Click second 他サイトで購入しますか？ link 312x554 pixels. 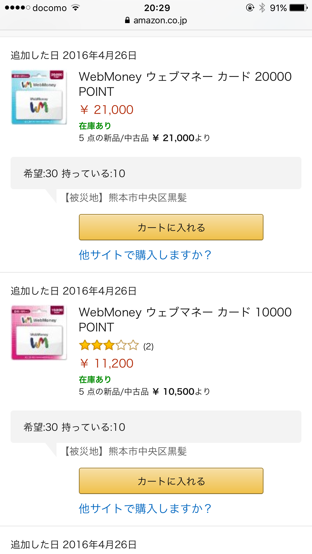(145, 509)
